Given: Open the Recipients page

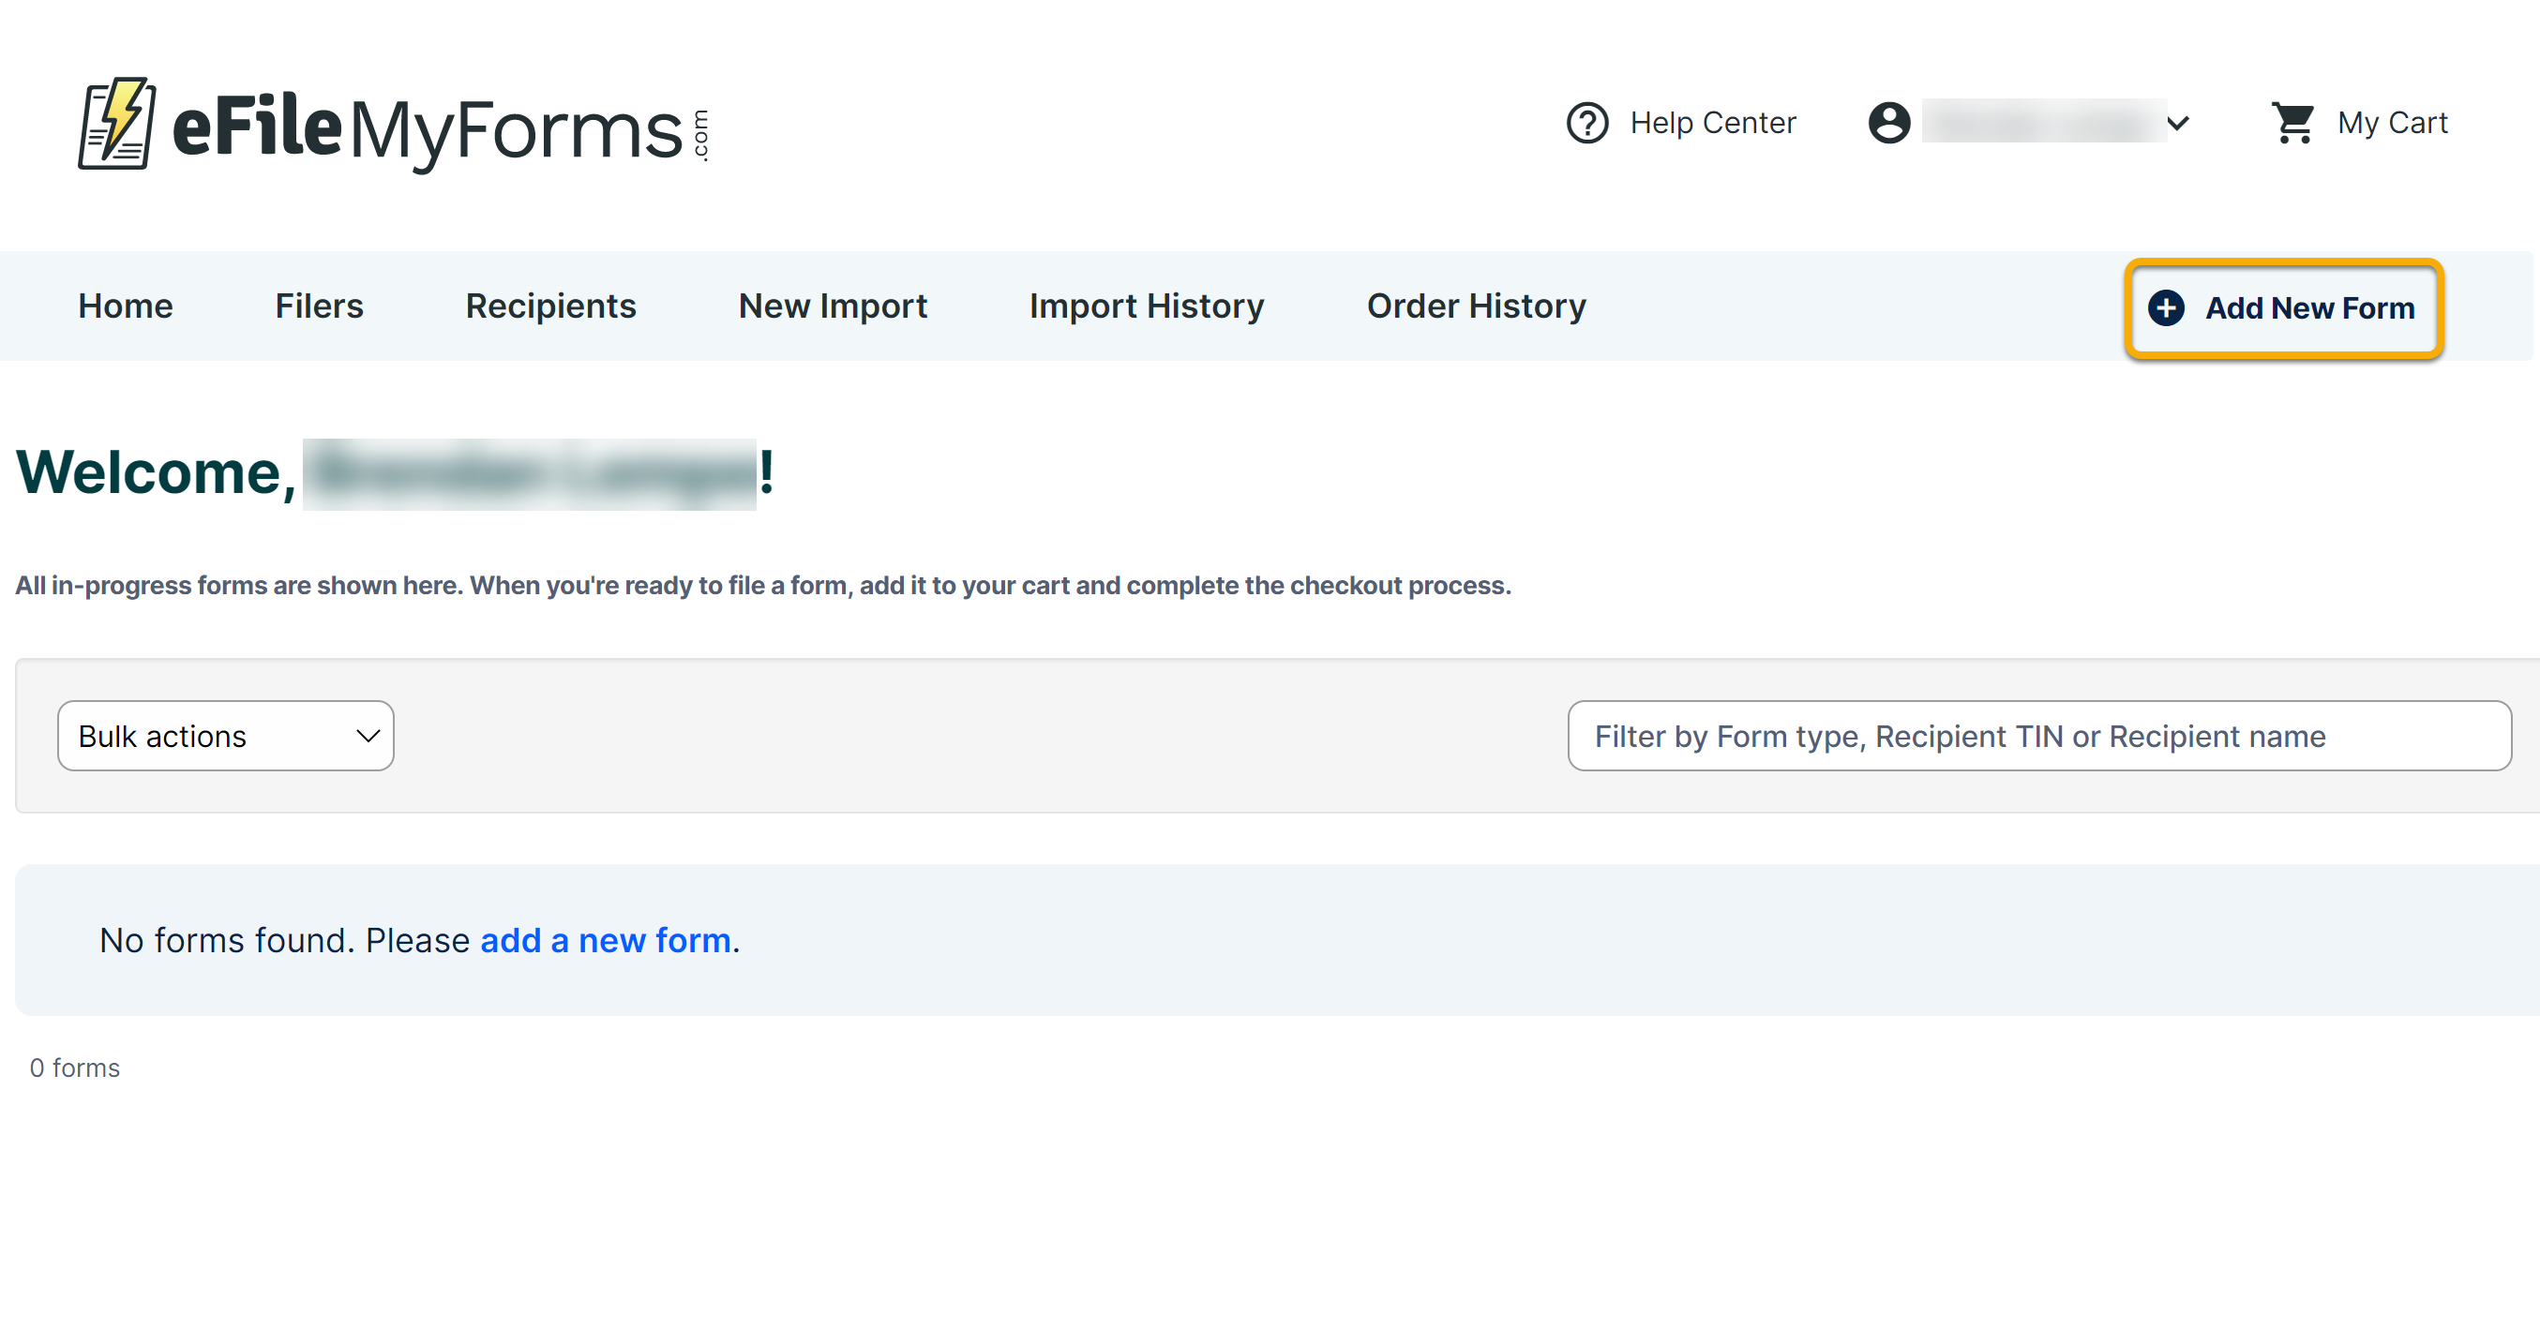Looking at the screenshot, I should click(550, 306).
